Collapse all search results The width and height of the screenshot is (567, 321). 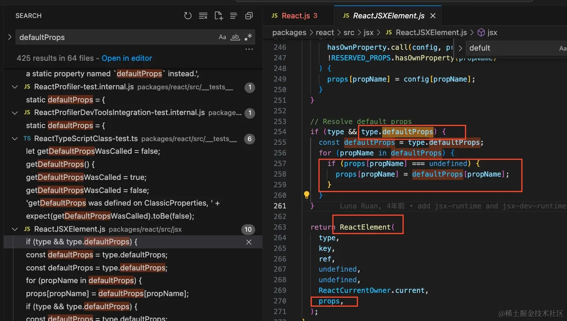click(249, 16)
